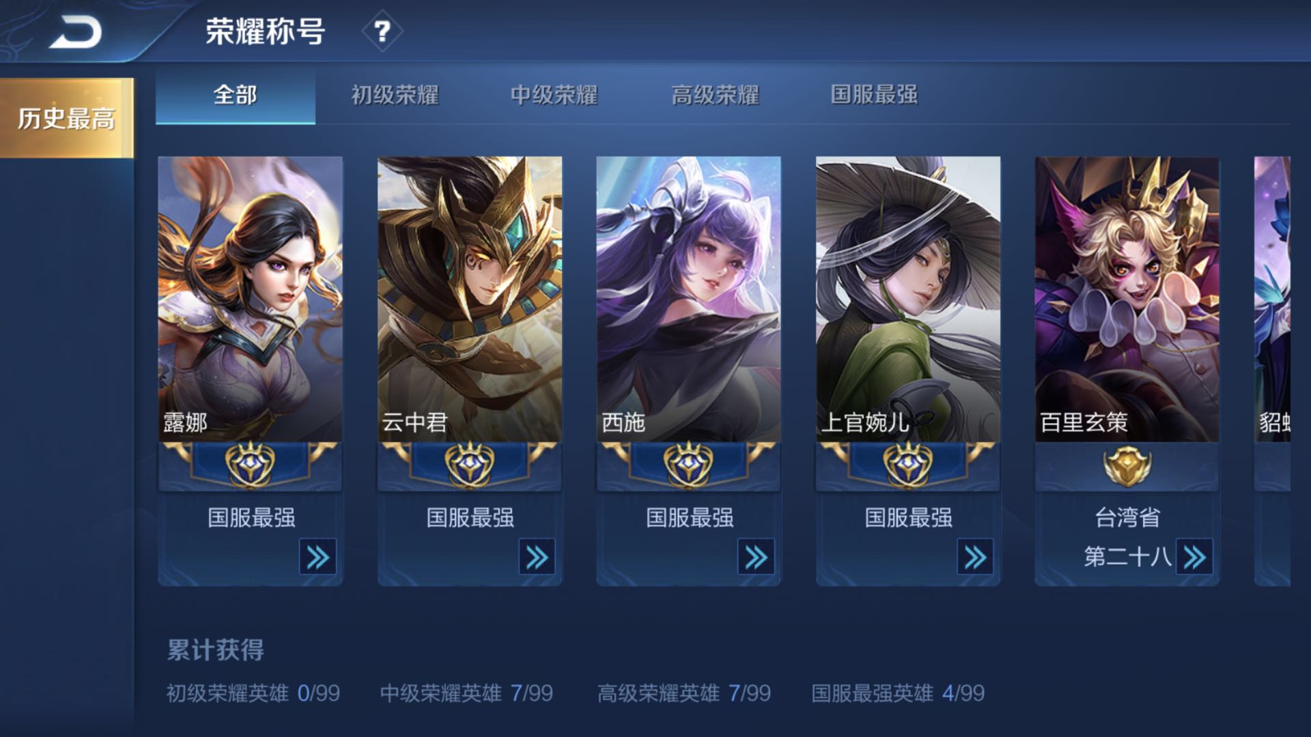Screen dimensions: 1311x737
Task: Select the 国服最强 tab
Action: (x=874, y=95)
